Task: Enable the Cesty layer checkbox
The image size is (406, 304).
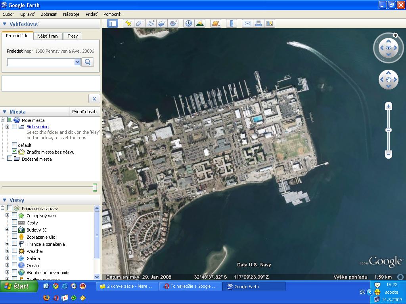Action: pyautogui.click(x=15, y=222)
